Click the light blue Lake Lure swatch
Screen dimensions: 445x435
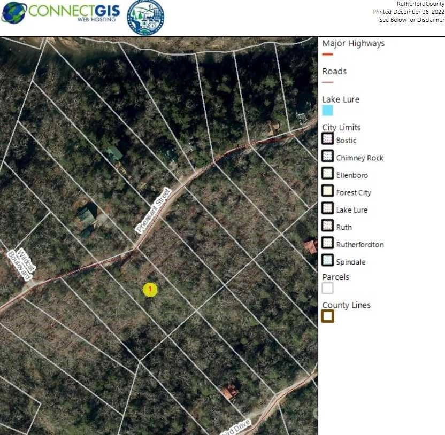(x=327, y=111)
